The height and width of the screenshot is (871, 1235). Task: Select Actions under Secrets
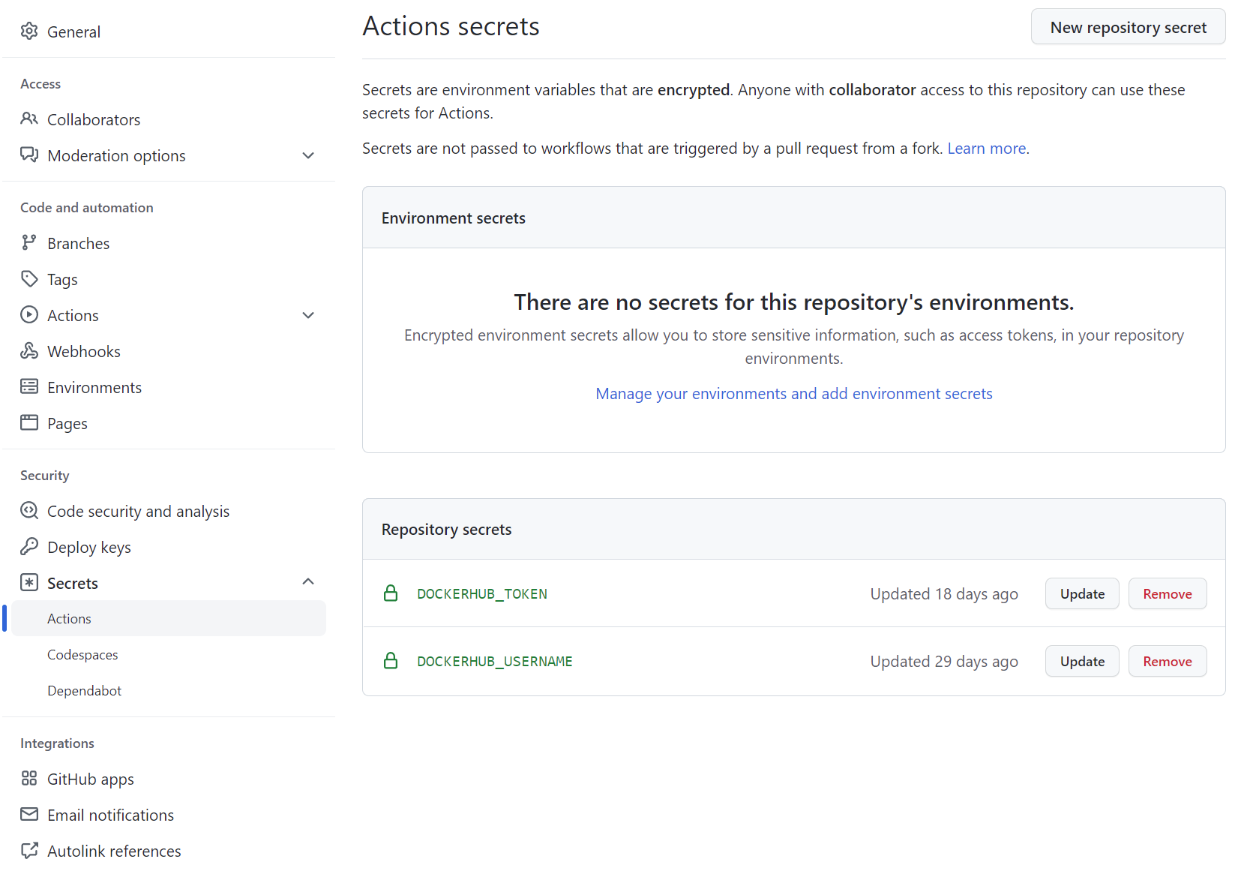[x=69, y=619]
